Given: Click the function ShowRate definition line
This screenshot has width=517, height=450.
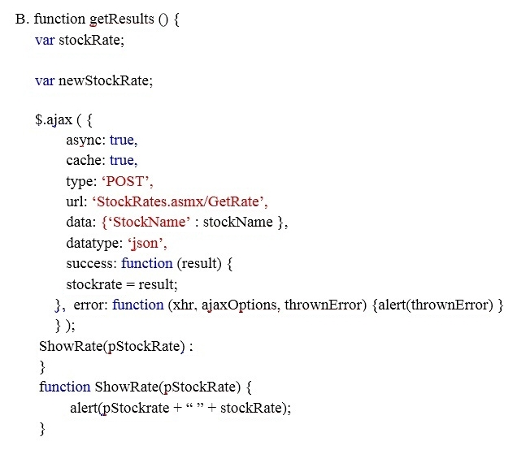Looking at the screenshot, I should tap(146, 387).
